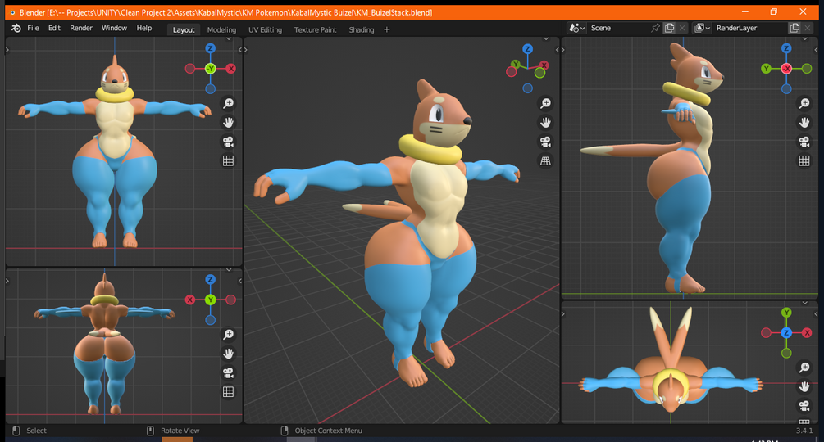This screenshot has height=442, width=824.
Task: Show the header via down arrow of front viewport
Action: pos(229,39)
